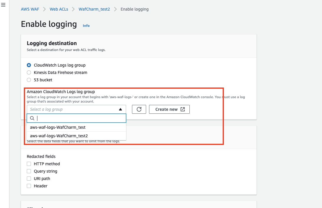Check the Header redacted field
Screen dimensions: 322x208
pos(29,186)
